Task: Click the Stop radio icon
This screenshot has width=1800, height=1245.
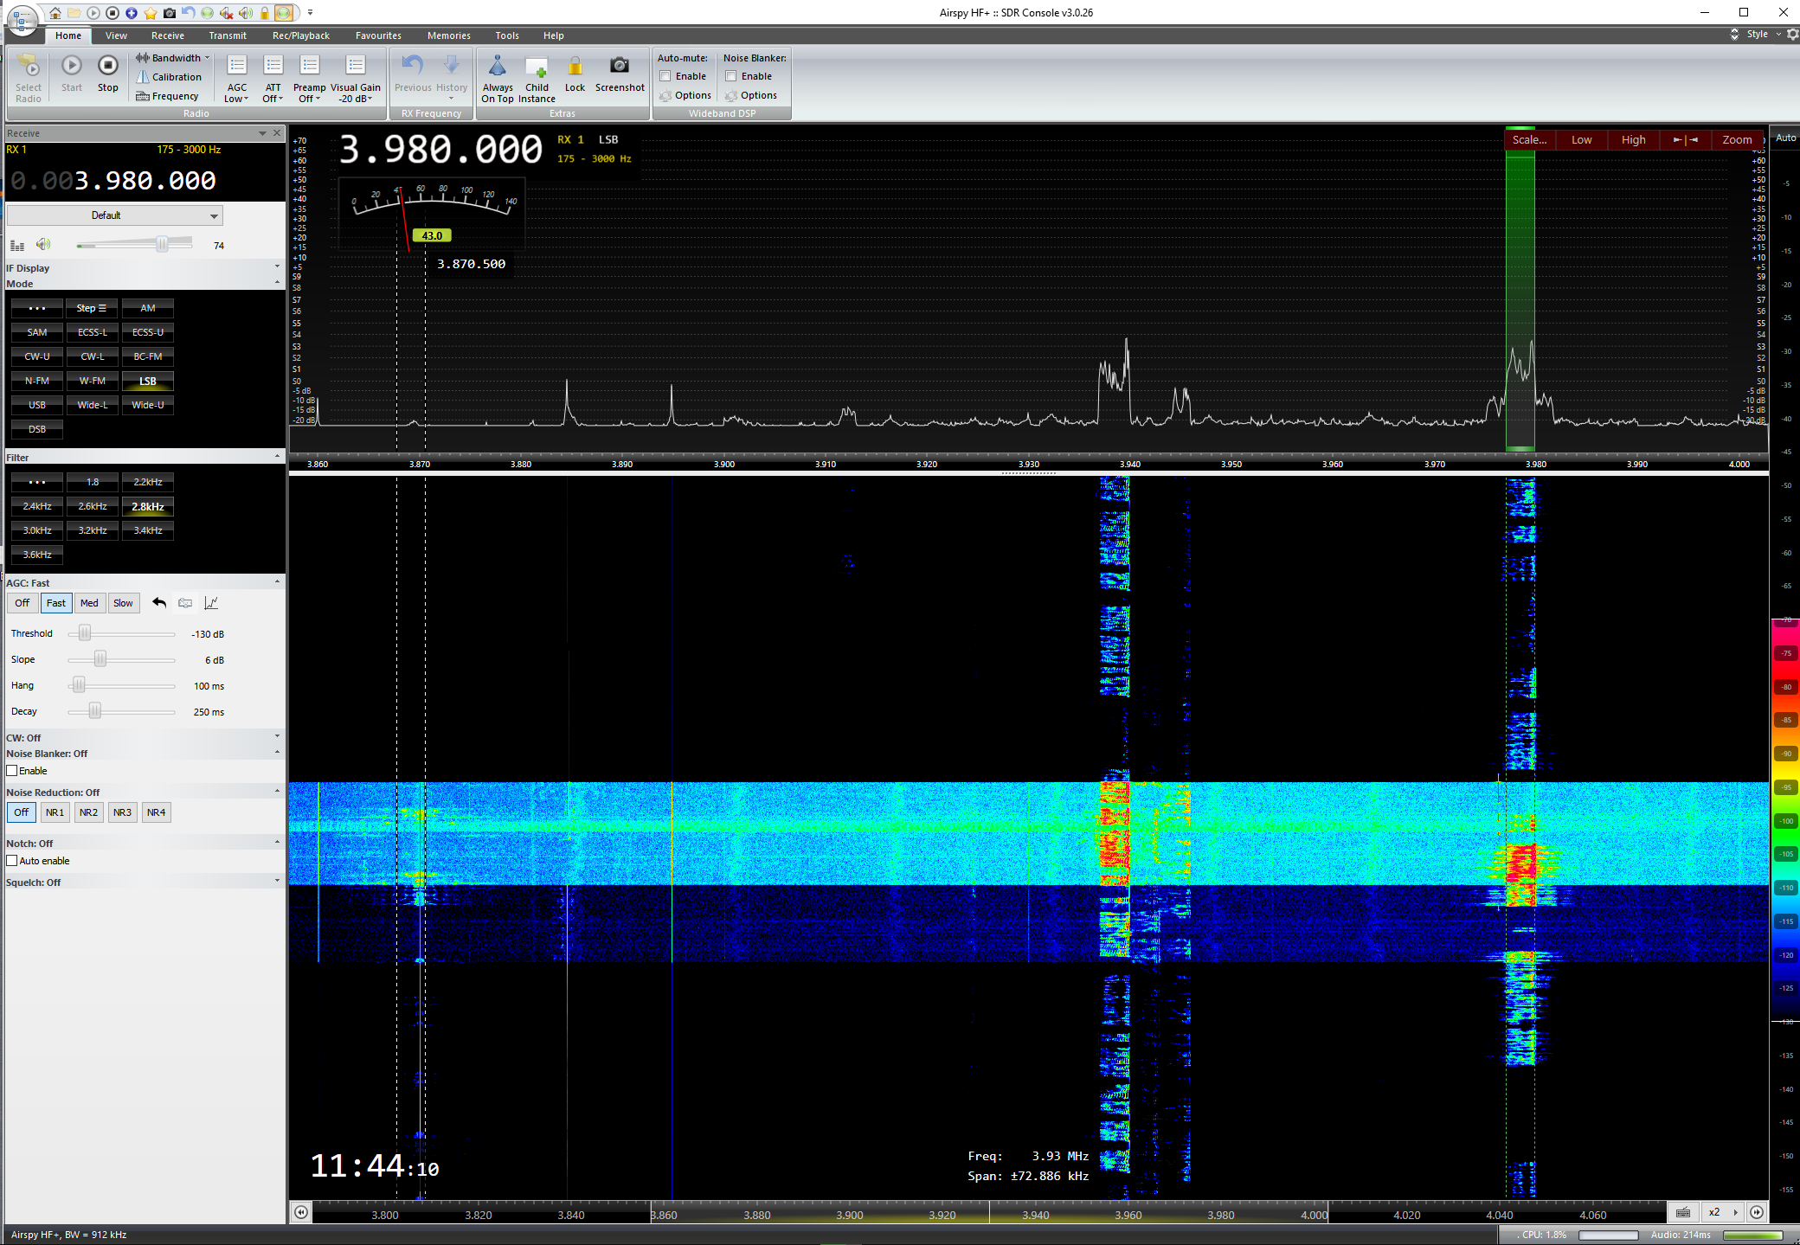Action: pos(107,66)
